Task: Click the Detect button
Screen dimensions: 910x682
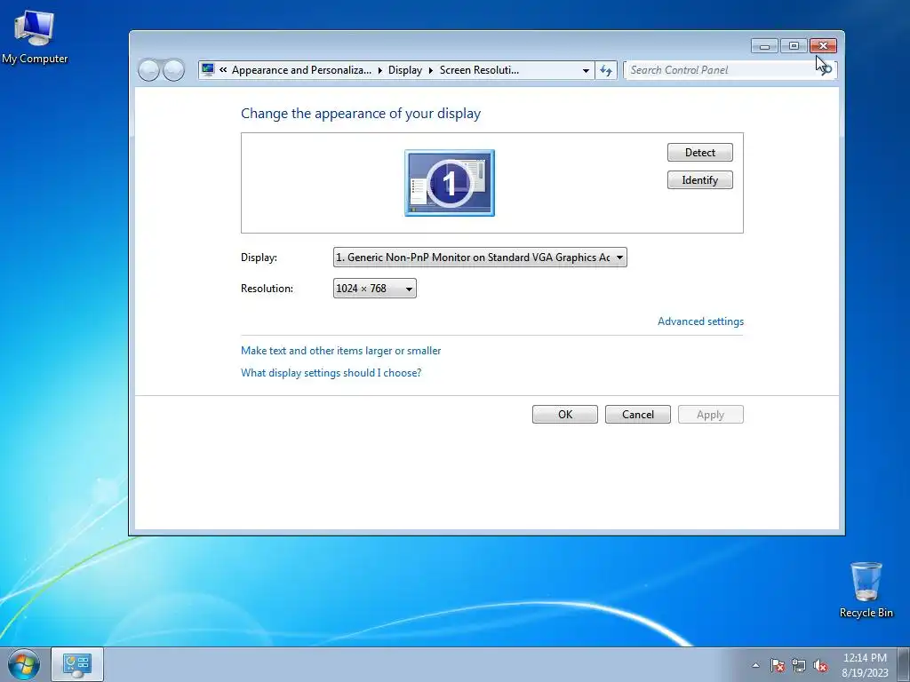Action: pos(700,153)
